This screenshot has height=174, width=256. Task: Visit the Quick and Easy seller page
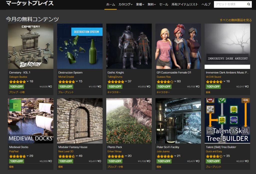point(214,151)
